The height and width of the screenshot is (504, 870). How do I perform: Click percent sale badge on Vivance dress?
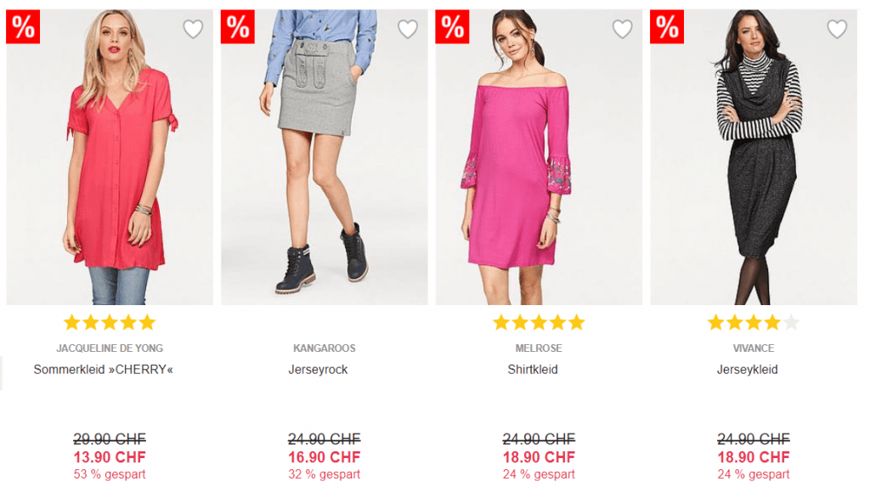point(667,26)
